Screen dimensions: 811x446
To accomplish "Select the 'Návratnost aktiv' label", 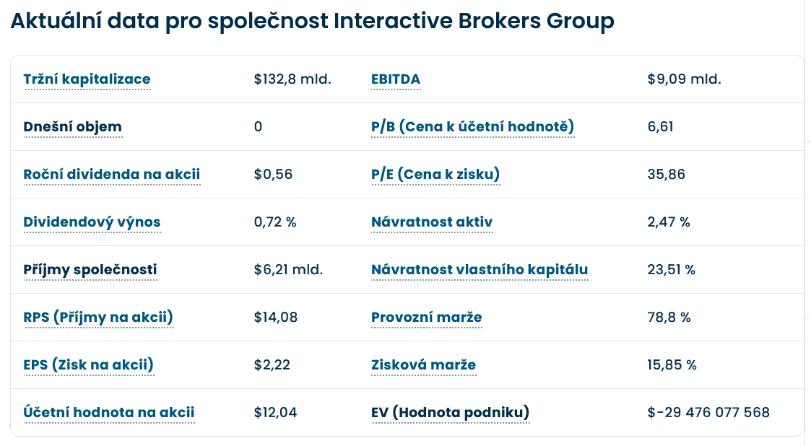I will coord(432,222).
